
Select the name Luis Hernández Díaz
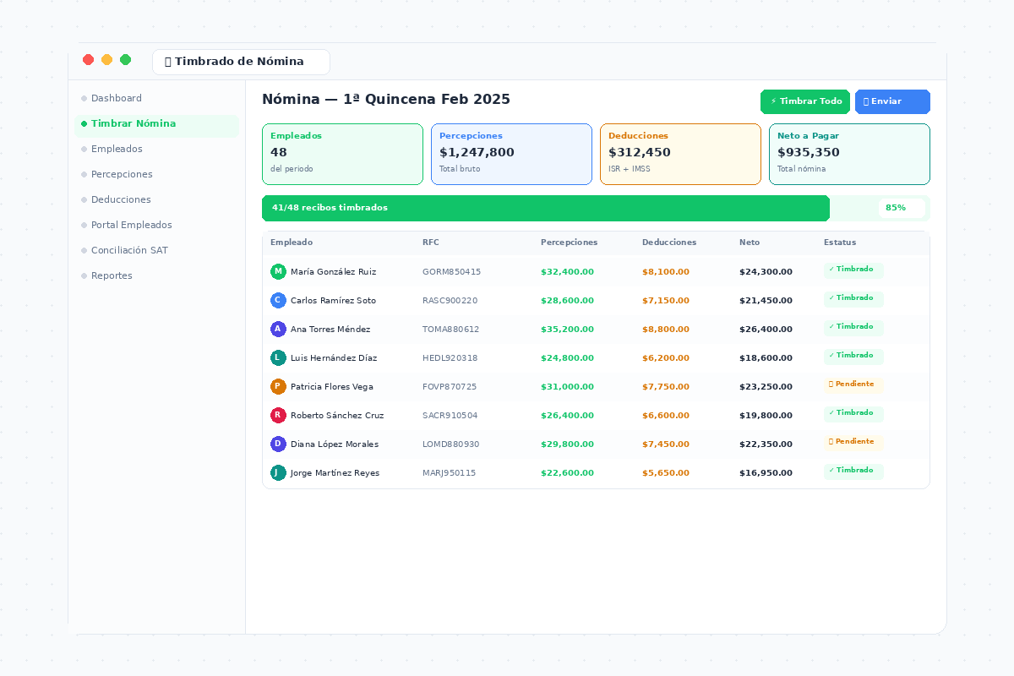tap(334, 358)
